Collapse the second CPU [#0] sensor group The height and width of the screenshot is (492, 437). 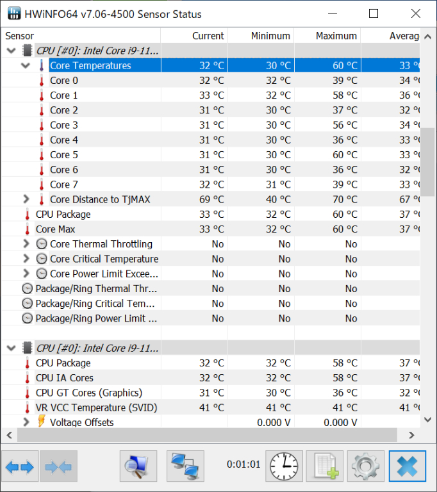click(12, 348)
